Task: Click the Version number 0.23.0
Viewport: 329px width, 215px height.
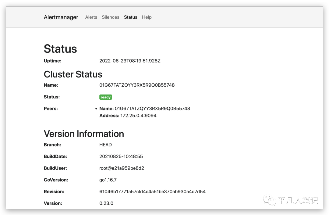Action: click(x=106, y=203)
